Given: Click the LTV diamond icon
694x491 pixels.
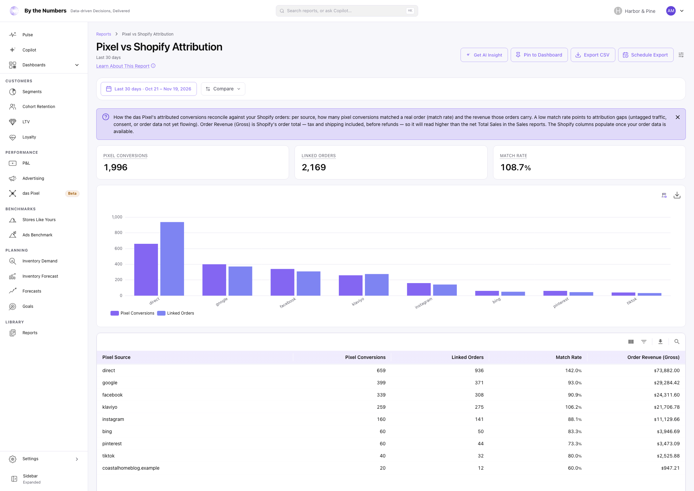Looking at the screenshot, I should click(13, 122).
